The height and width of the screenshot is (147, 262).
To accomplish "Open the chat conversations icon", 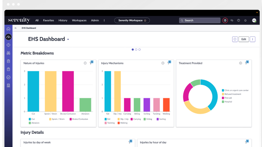I will [232, 20].
